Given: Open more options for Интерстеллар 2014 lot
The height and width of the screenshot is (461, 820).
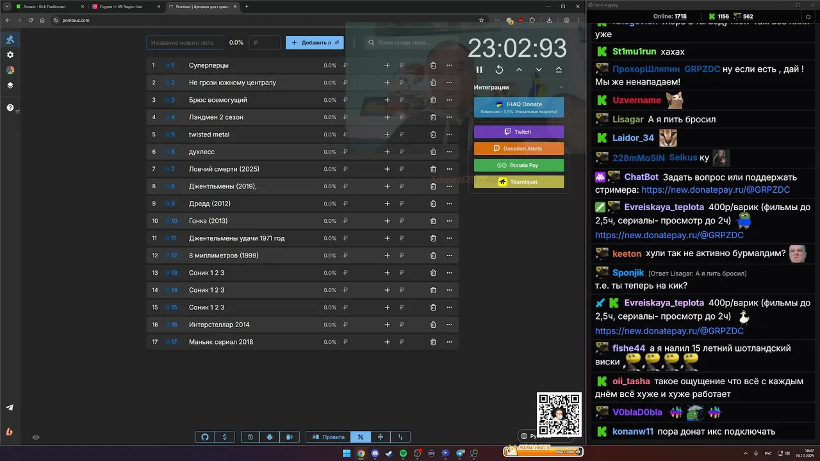Looking at the screenshot, I should (449, 325).
